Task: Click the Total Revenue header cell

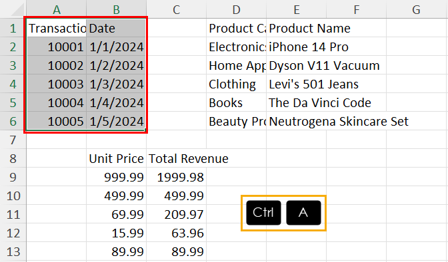Action: click(x=176, y=158)
